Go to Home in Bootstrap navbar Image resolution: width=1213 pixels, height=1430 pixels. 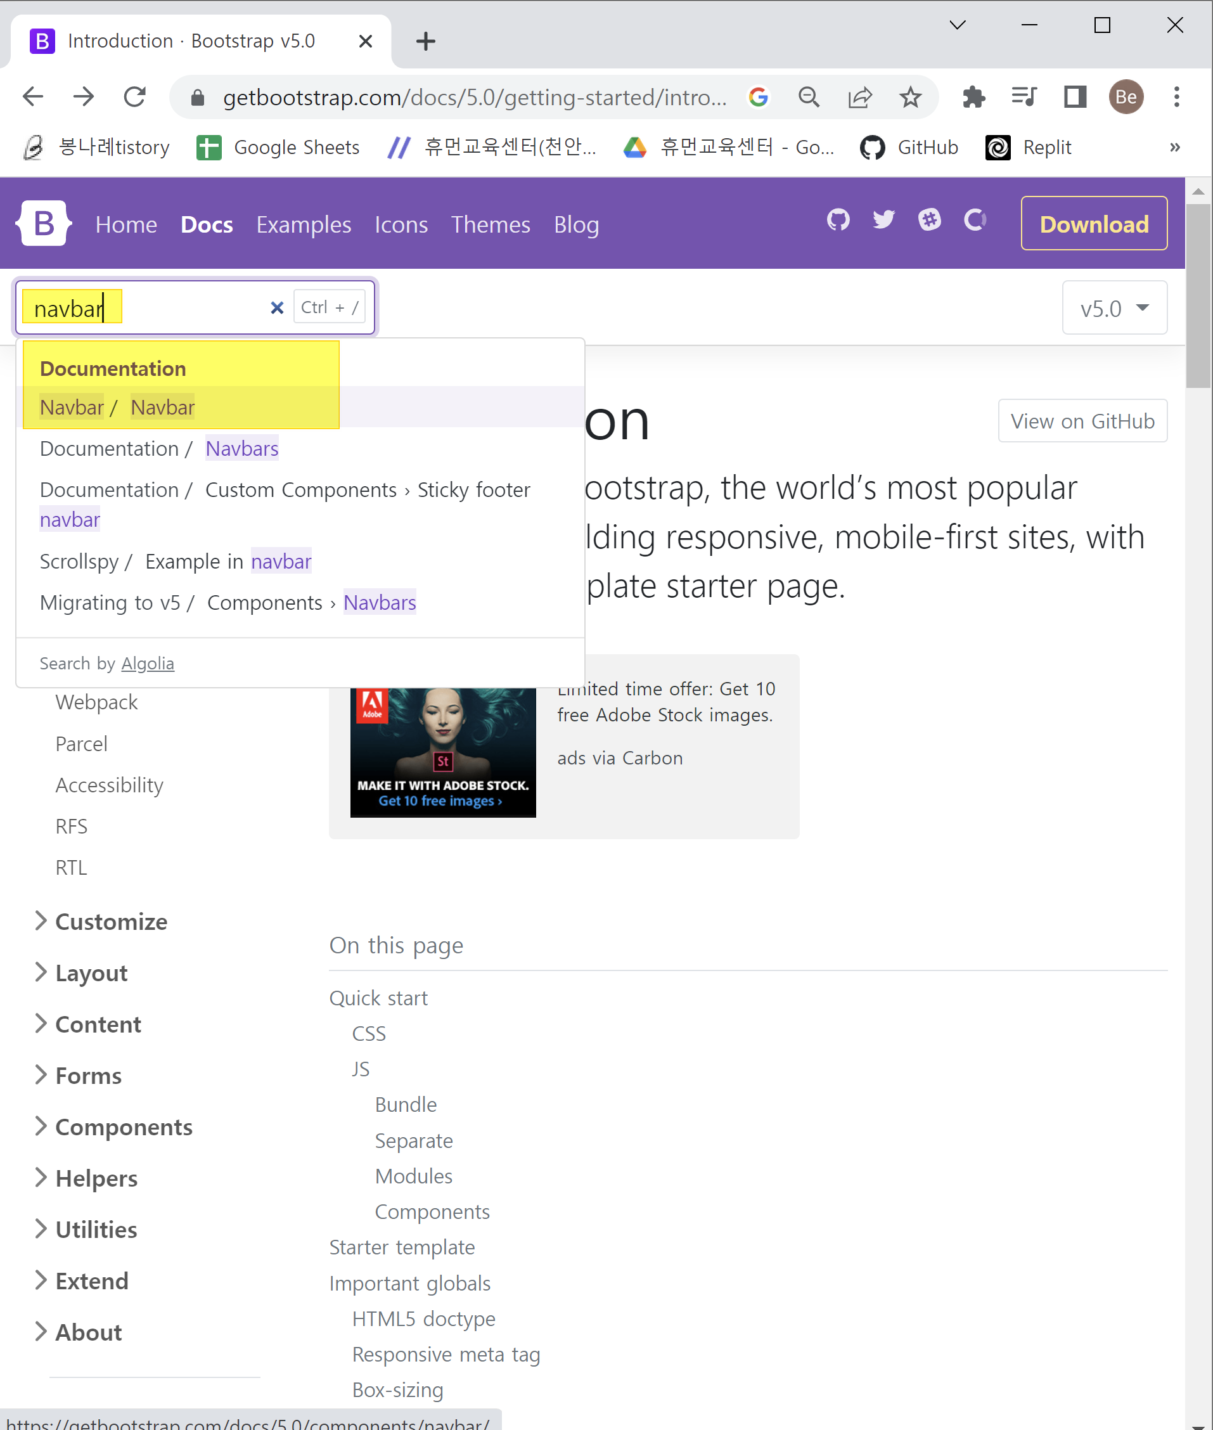pyautogui.click(x=127, y=224)
